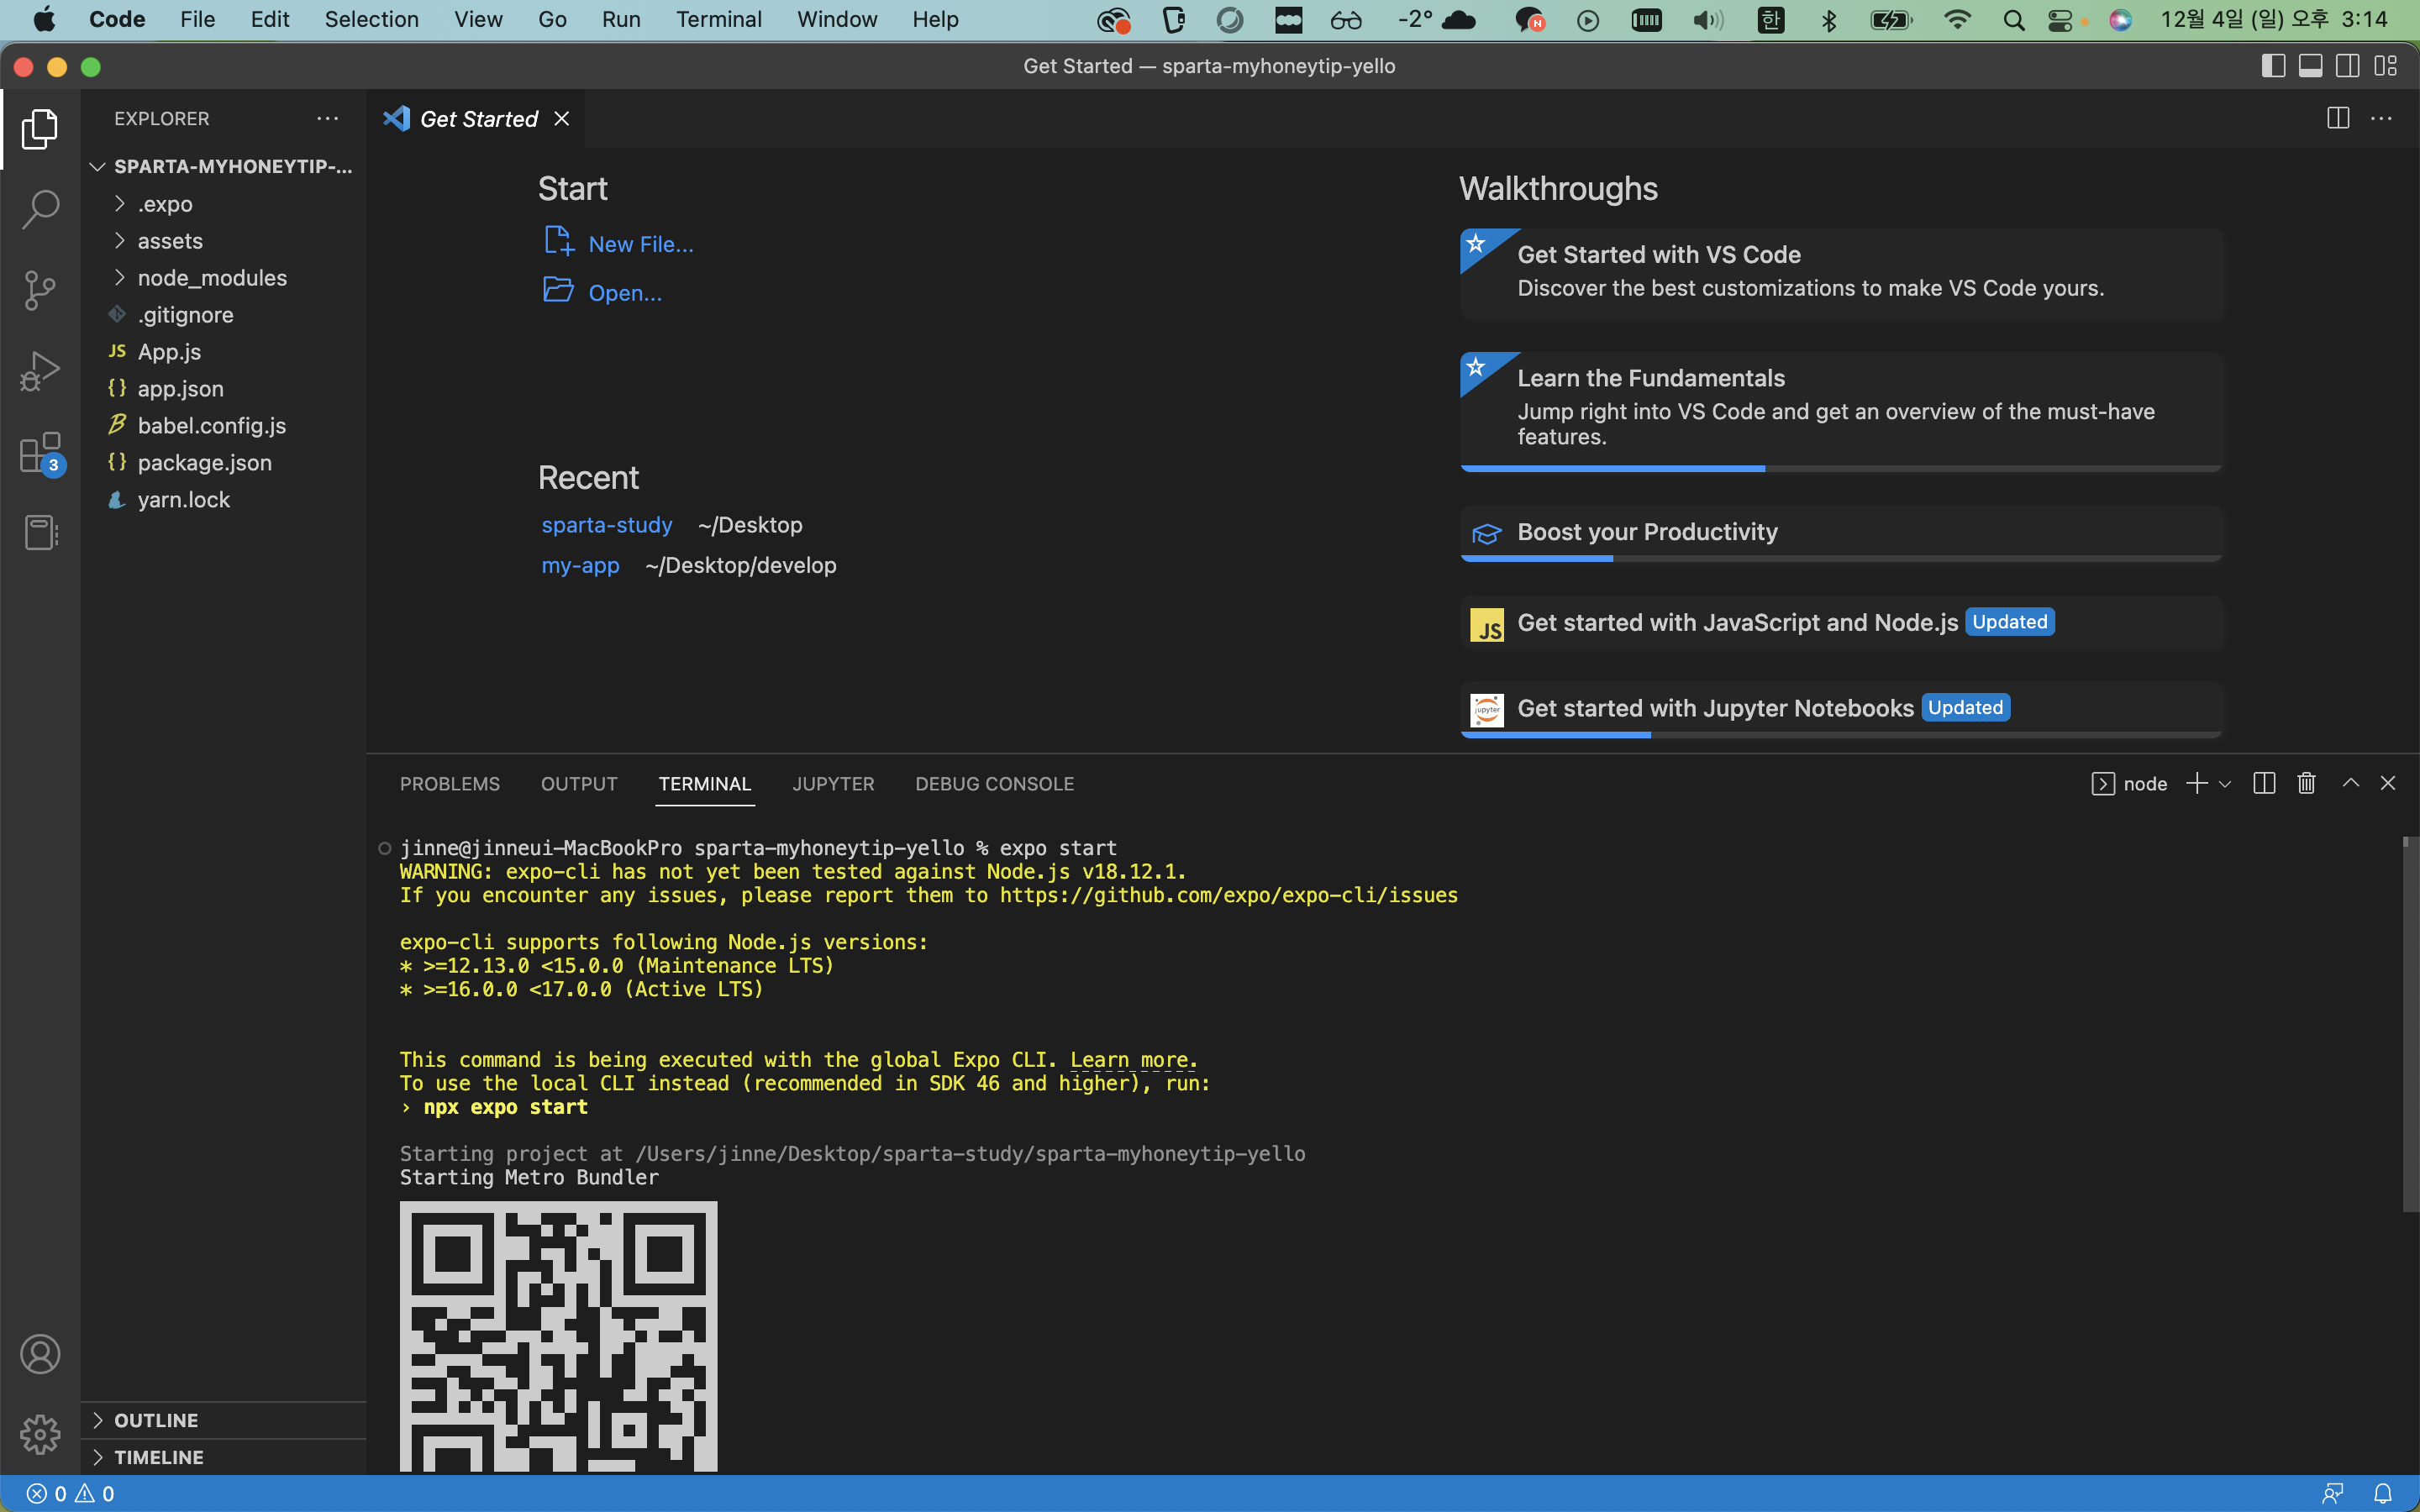Toggle the secondary side bar
Image resolution: width=2420 pixels, height=1512 pixels.
click(2348, 66)
